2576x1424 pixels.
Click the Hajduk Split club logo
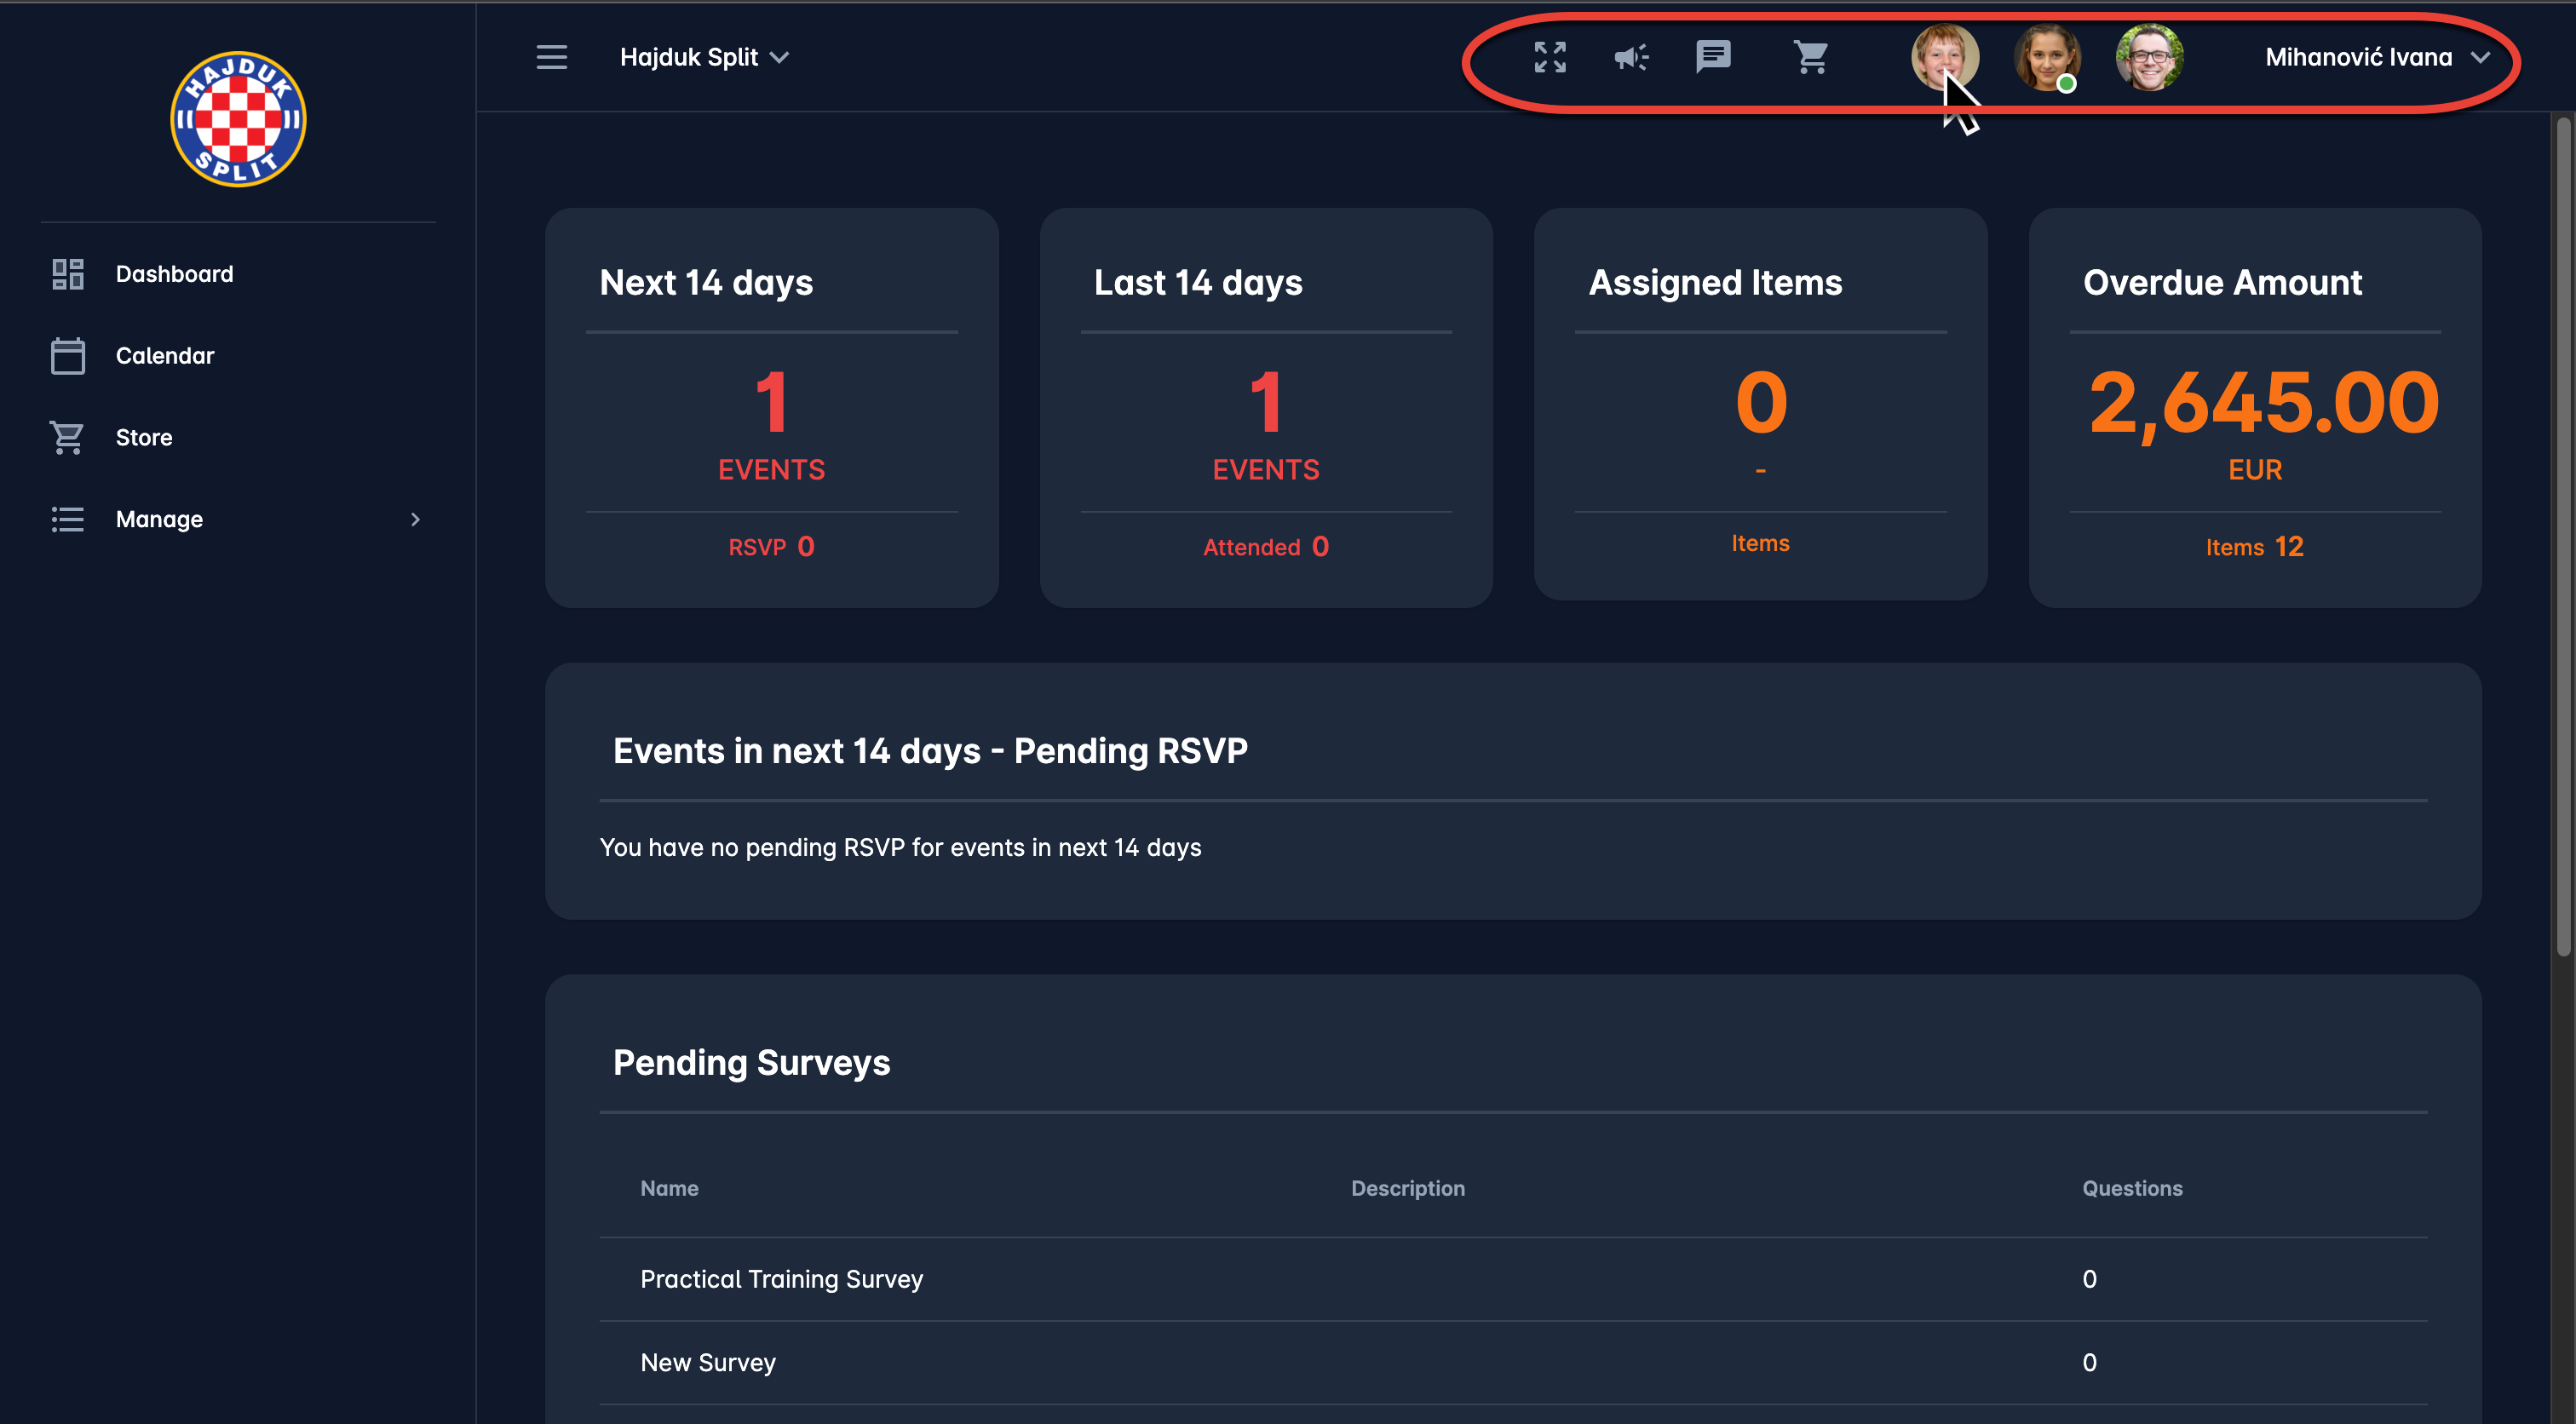pyautogui.click(x=238, y=119)
